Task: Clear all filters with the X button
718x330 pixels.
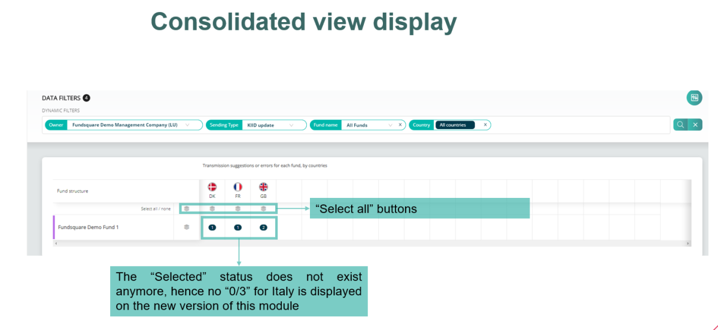Action: pyautogui.click(x=695, y=125)
